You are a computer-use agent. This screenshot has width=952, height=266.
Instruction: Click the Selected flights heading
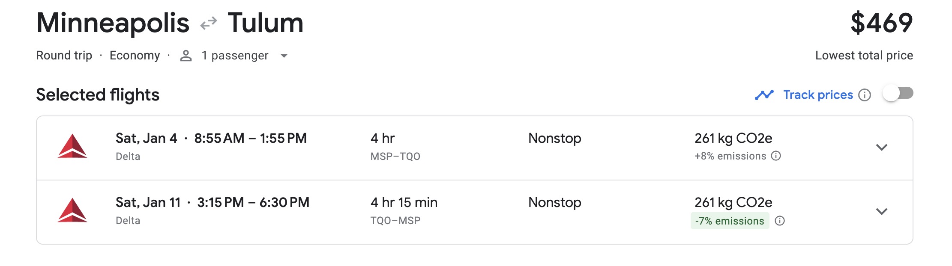[97, 95]
